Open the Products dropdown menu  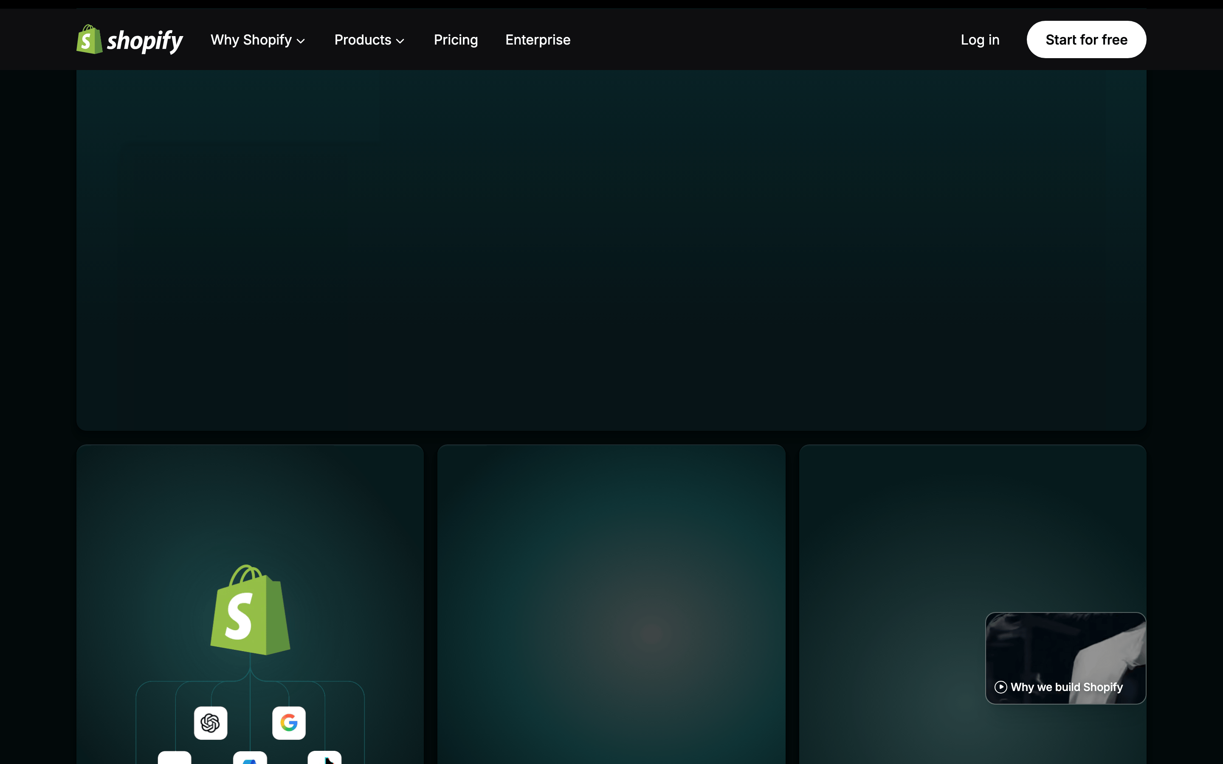pos(369,40)
